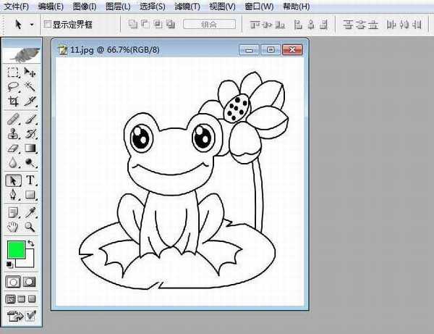Select the Lasso tool
The width and height of the screenshot is (434, 334).
tap(13, 87)
